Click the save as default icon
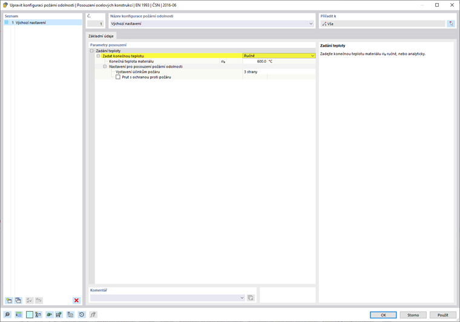Viewport: 460px width, 322px height. (59, 315)
